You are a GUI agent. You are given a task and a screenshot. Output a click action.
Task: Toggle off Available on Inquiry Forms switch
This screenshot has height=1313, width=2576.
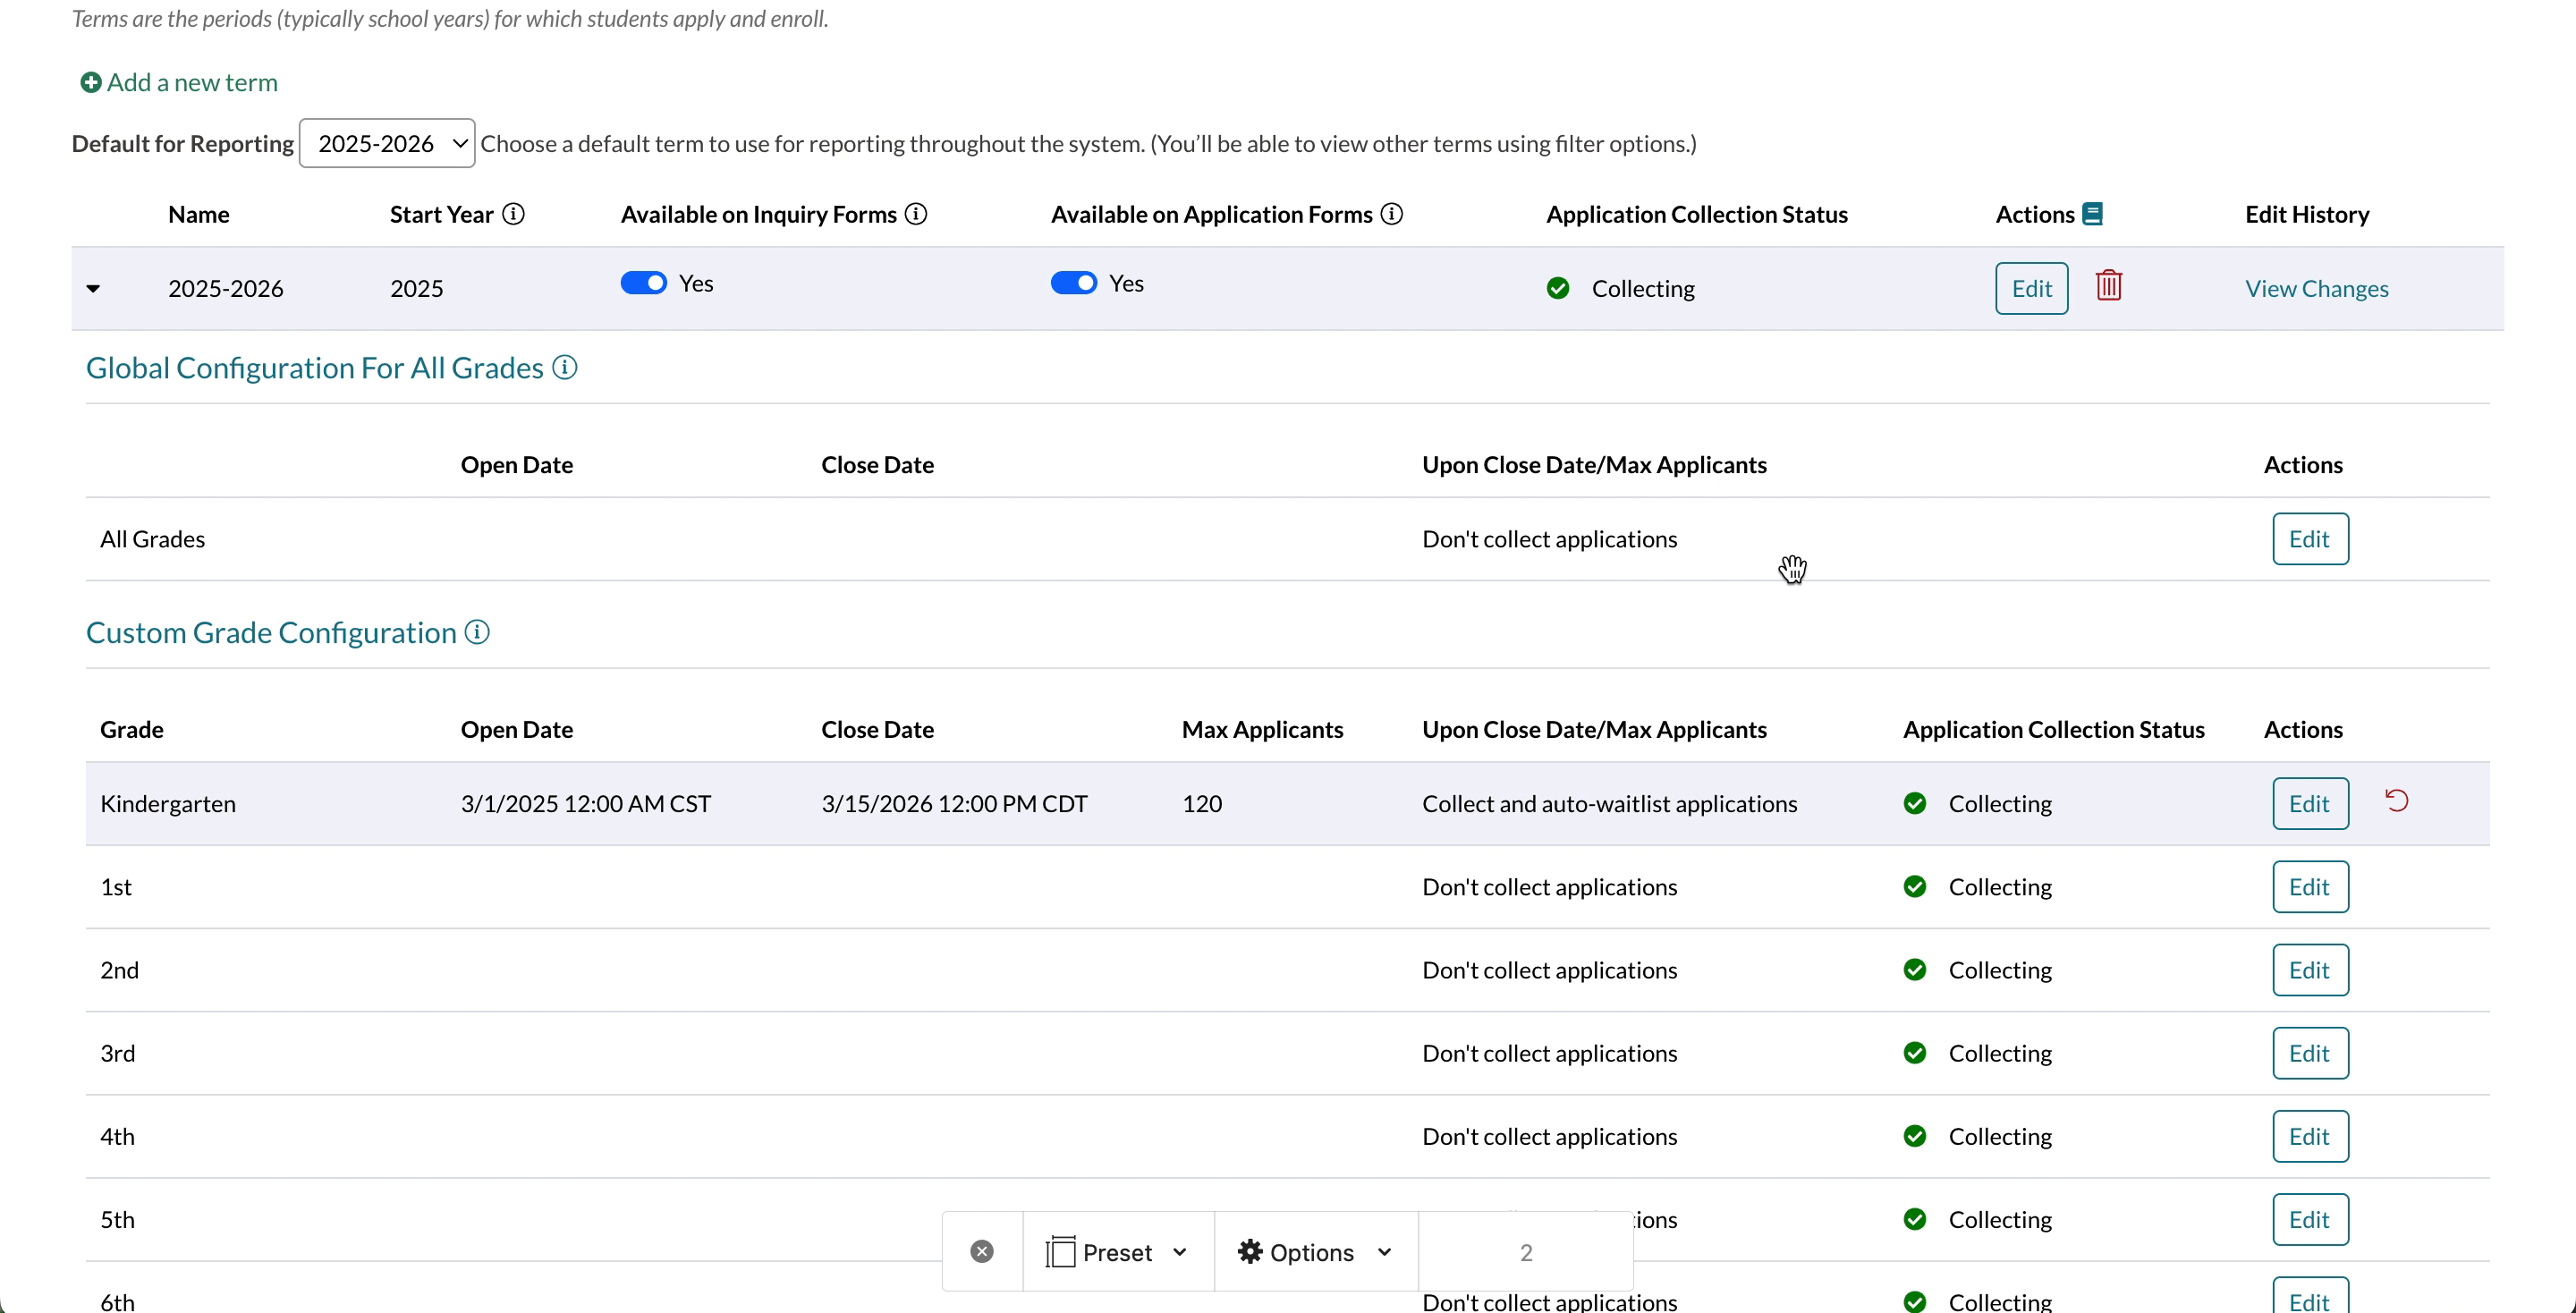[643, 283]
